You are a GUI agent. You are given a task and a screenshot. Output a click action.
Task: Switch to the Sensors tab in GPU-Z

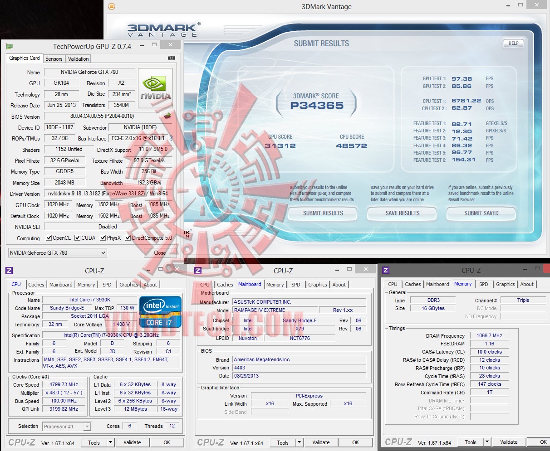tap(54, 59)
